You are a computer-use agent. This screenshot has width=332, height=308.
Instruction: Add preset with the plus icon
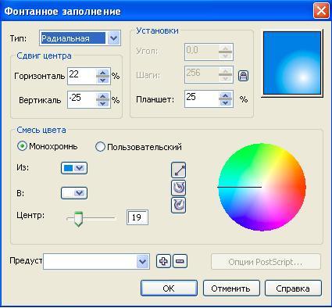click(163, 261)
